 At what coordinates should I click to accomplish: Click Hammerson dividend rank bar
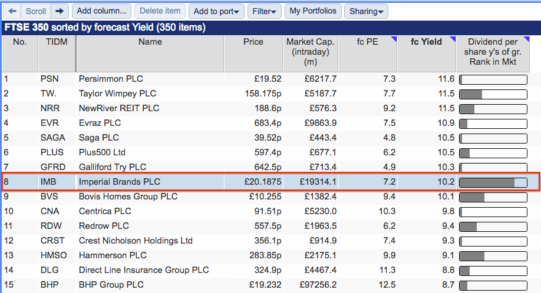pos(493,256)
